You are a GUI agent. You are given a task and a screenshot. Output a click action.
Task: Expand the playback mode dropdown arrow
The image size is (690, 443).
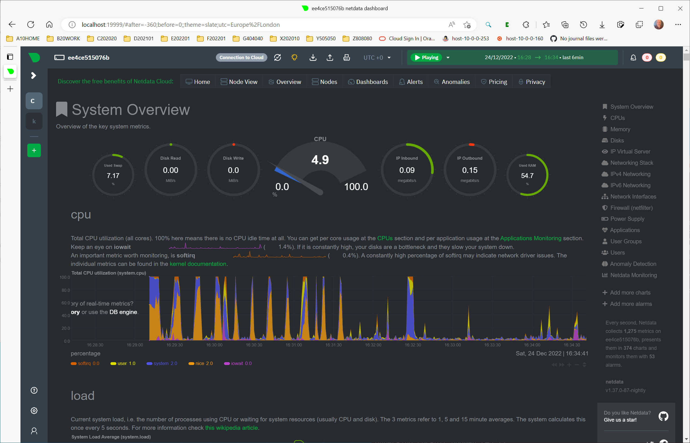point(448,57)
